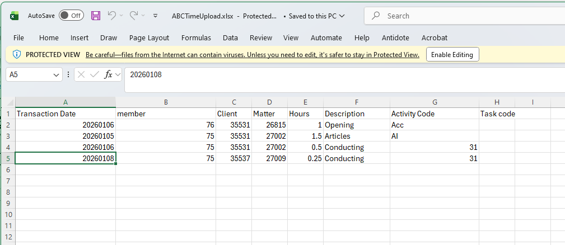Click the Activity Code cell AI
Viewport: 565px width, 245px height.
click(435, 136)
